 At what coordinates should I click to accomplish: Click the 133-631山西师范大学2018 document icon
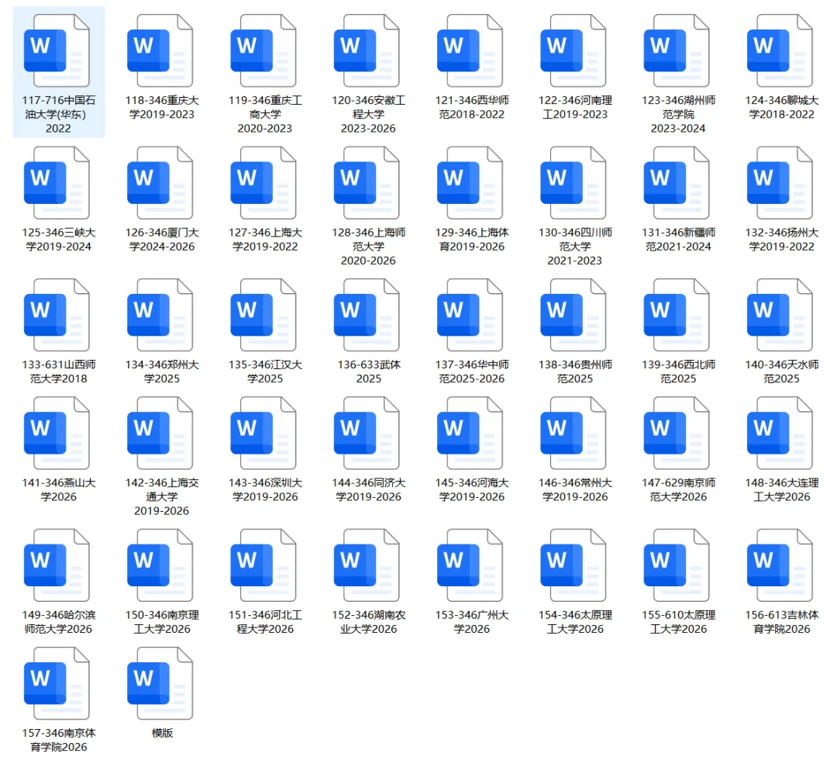coord(57,315)
